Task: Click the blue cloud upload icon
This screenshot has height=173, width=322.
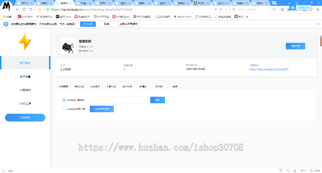Action: point(293,8)
